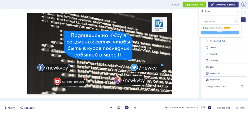Image resolution: width=248 pixels, height=113 pixels.
Task: Click the play scene preview icon
Action: 118,108
